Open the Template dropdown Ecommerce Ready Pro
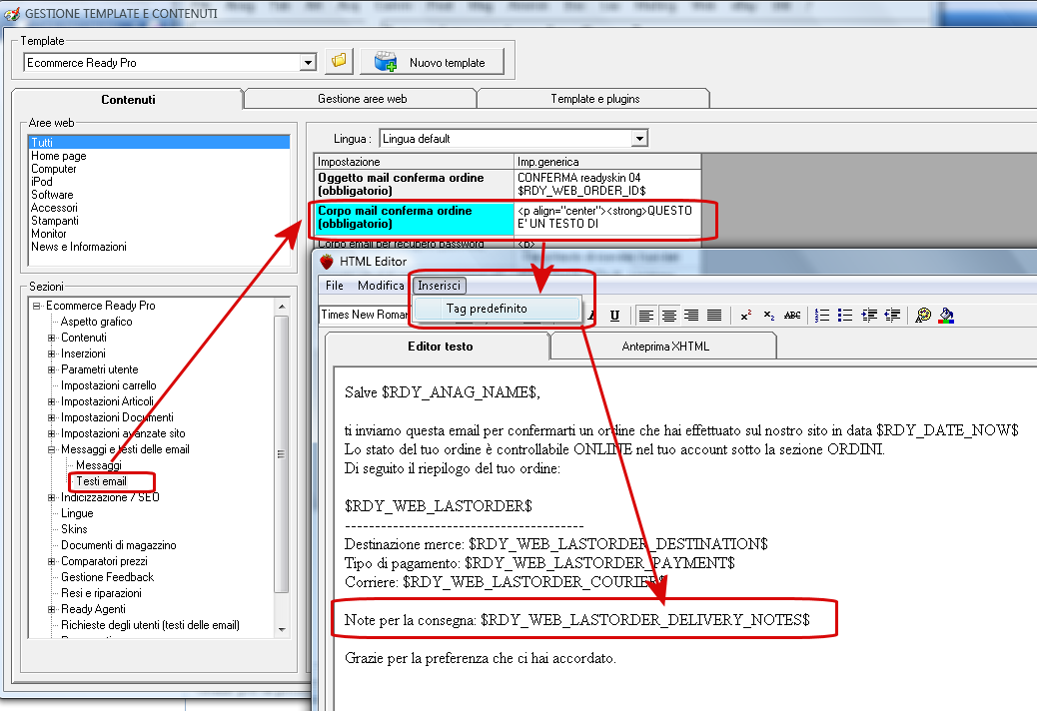Screen dimensions: 1037x711 pos(307,63)
